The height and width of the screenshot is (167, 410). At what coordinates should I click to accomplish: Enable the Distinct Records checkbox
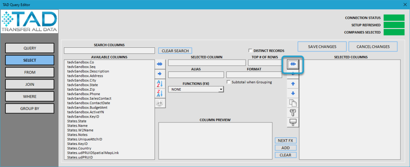[251, 51]
